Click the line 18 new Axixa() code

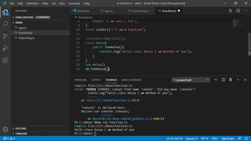click(x=95, y=64)
